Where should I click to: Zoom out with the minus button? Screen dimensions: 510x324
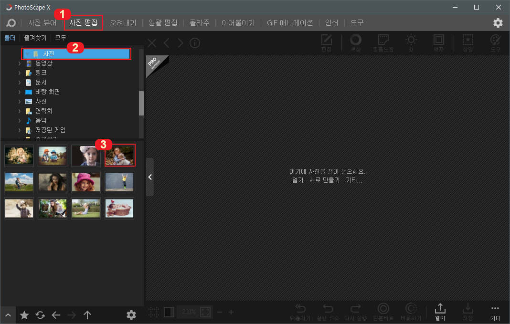220,312
